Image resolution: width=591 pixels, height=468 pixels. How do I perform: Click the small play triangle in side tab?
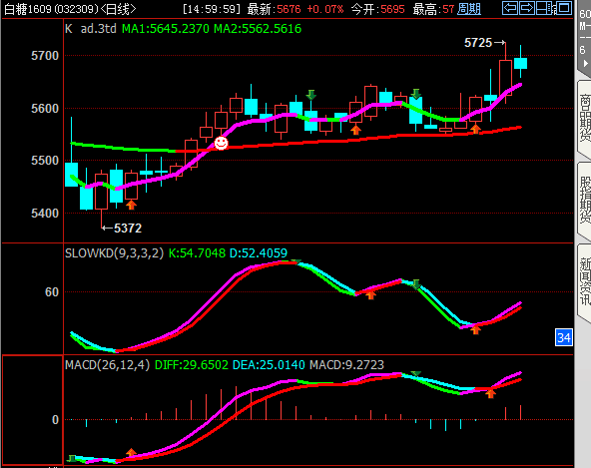585,63
